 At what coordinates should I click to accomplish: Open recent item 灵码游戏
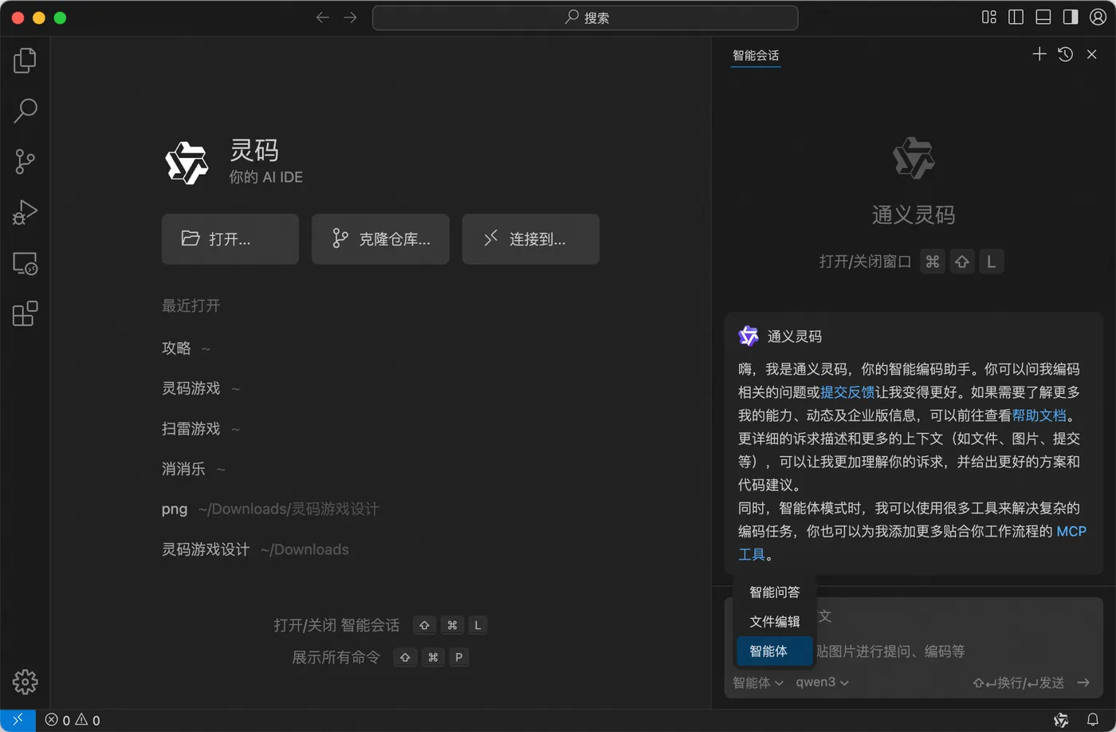[x=191, y=388]
